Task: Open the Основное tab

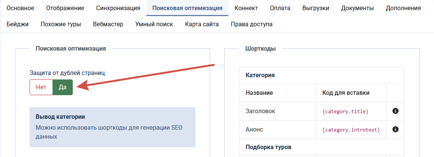Action: pyautogui.click(x=20, y=8)
